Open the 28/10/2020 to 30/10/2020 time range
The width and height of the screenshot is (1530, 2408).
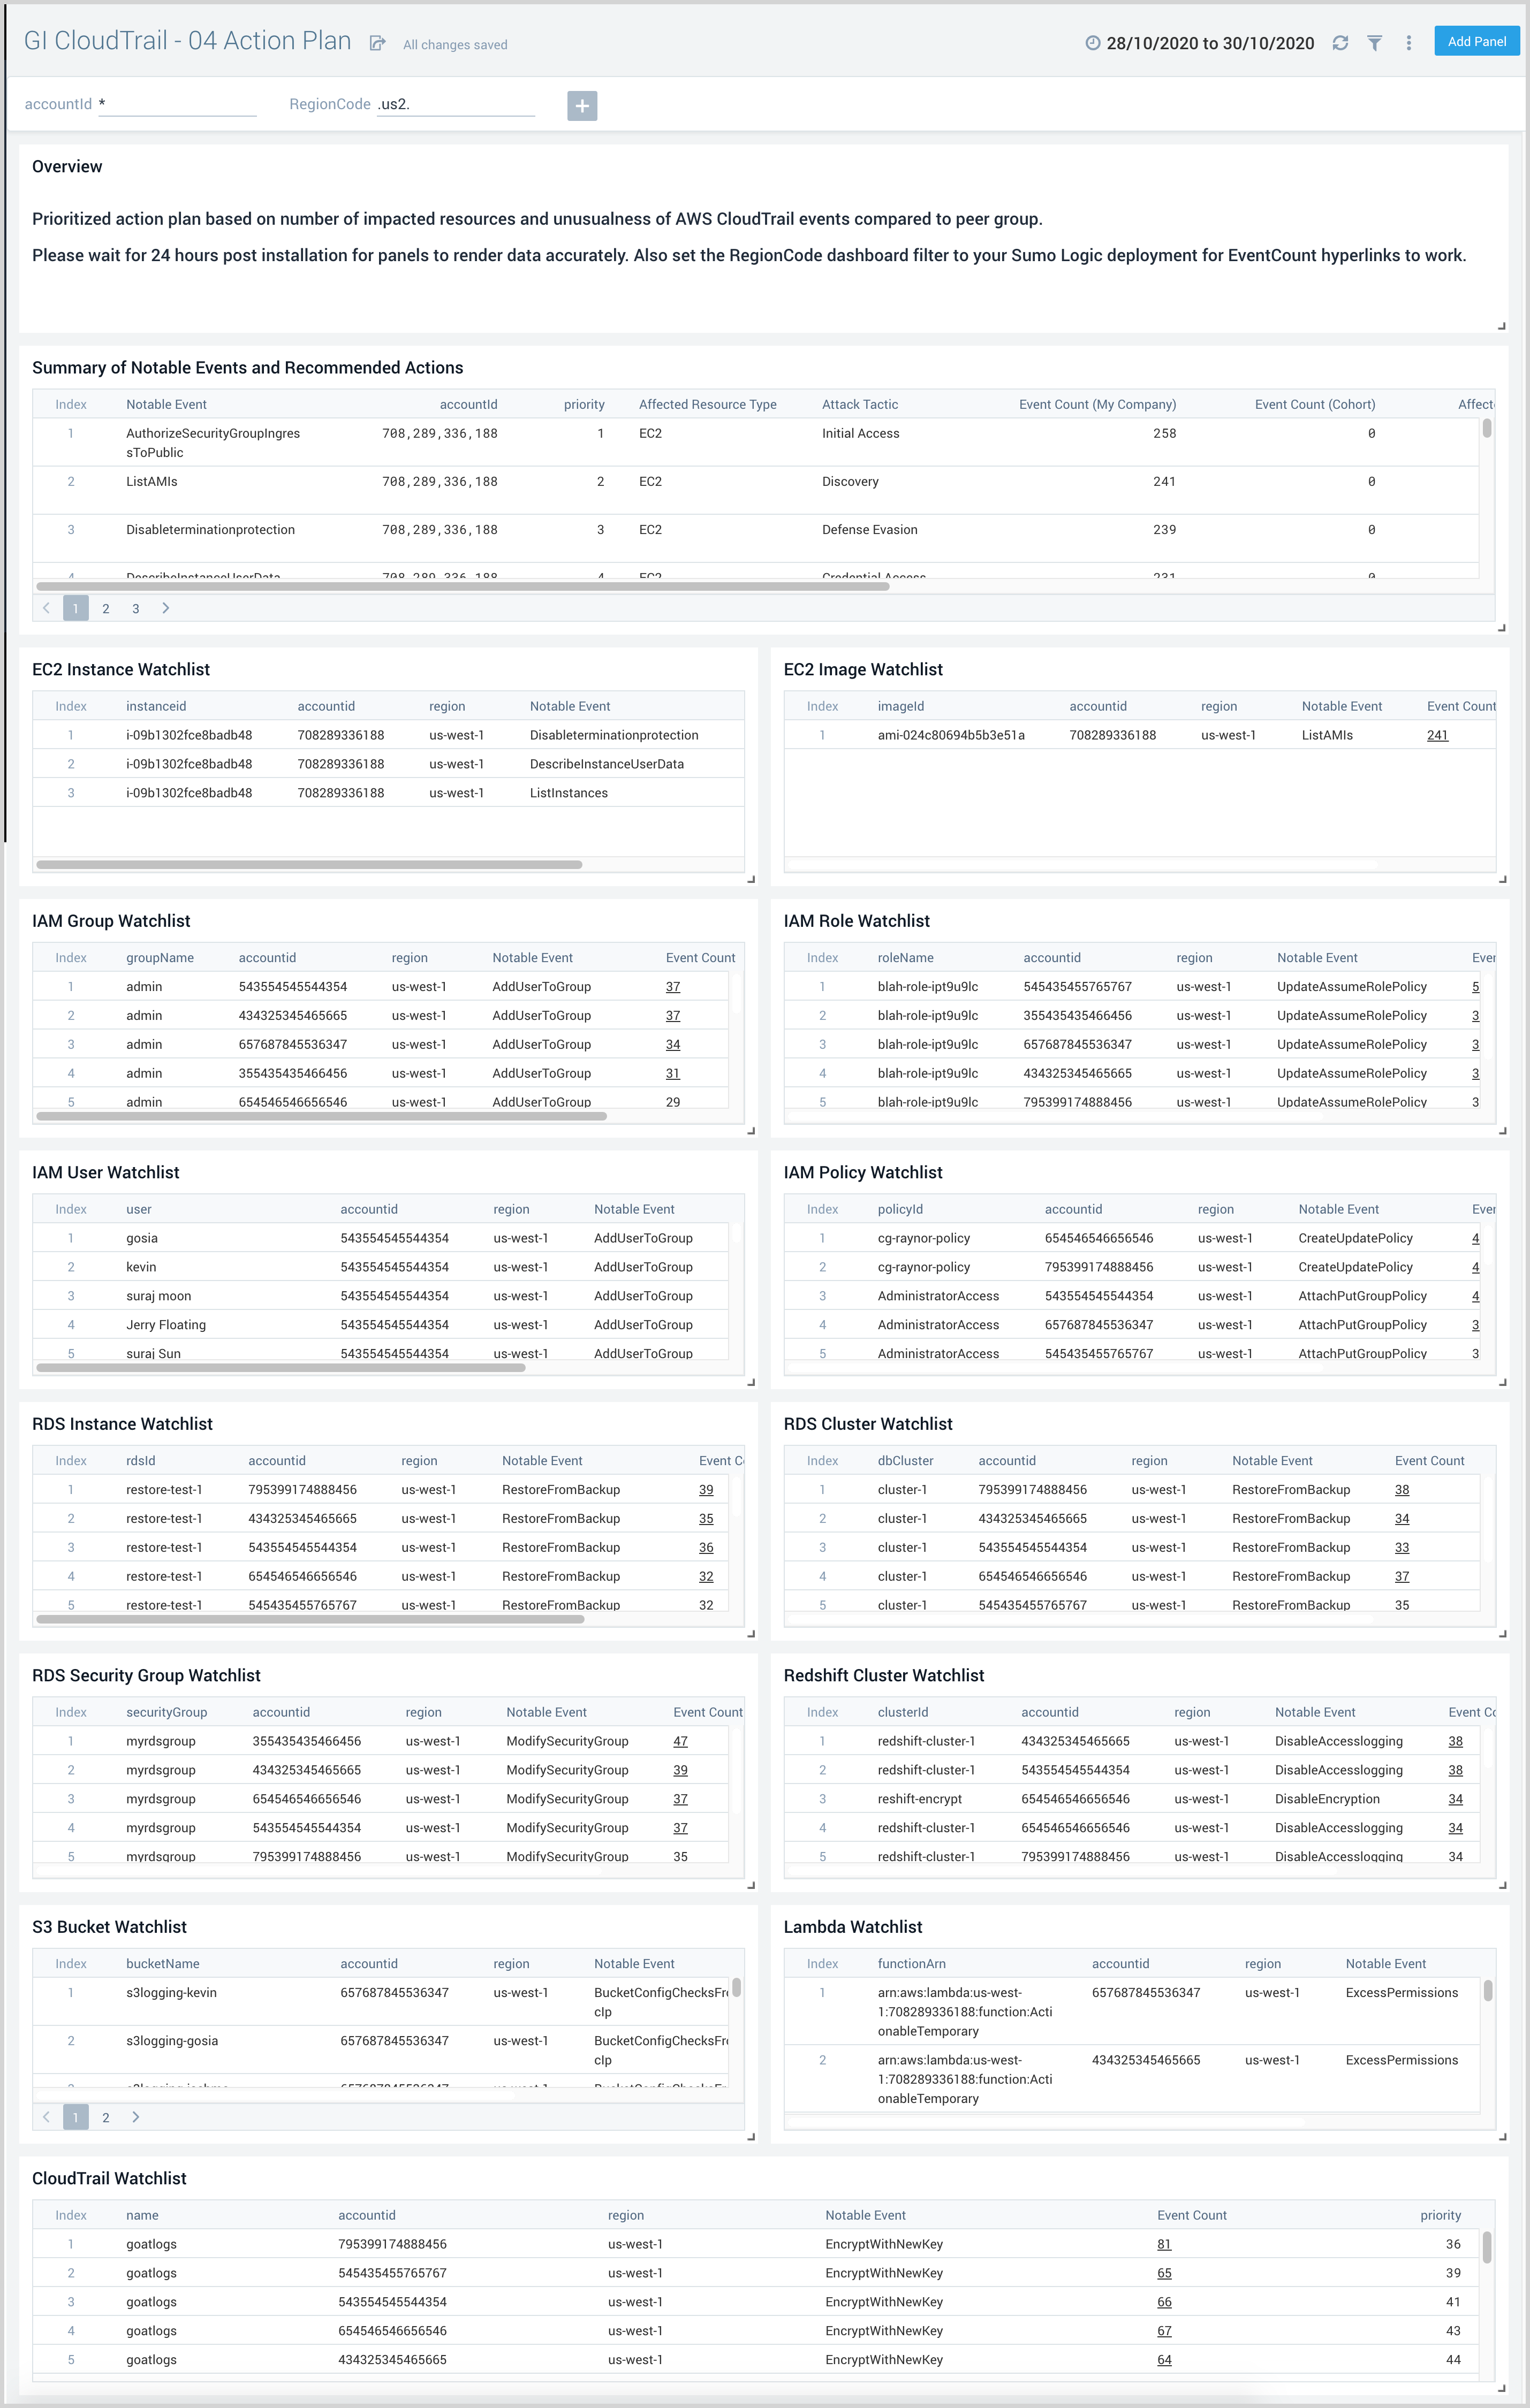click(x=1210, y=43)
